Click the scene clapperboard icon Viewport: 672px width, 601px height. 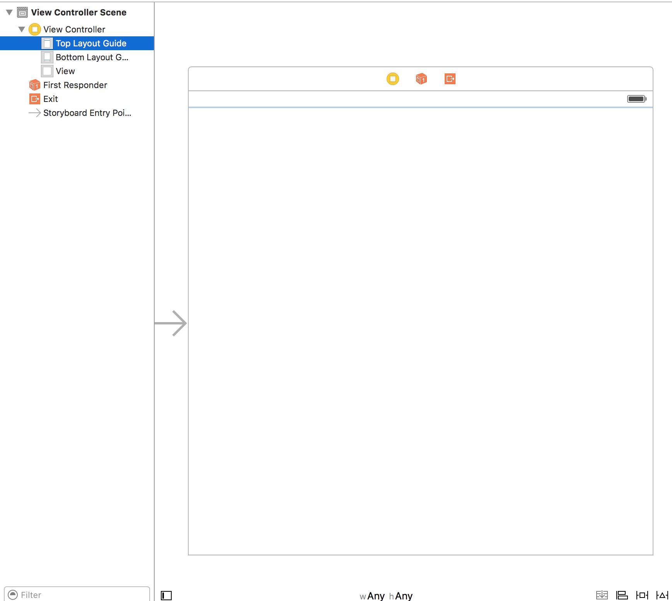pos(22,12)
